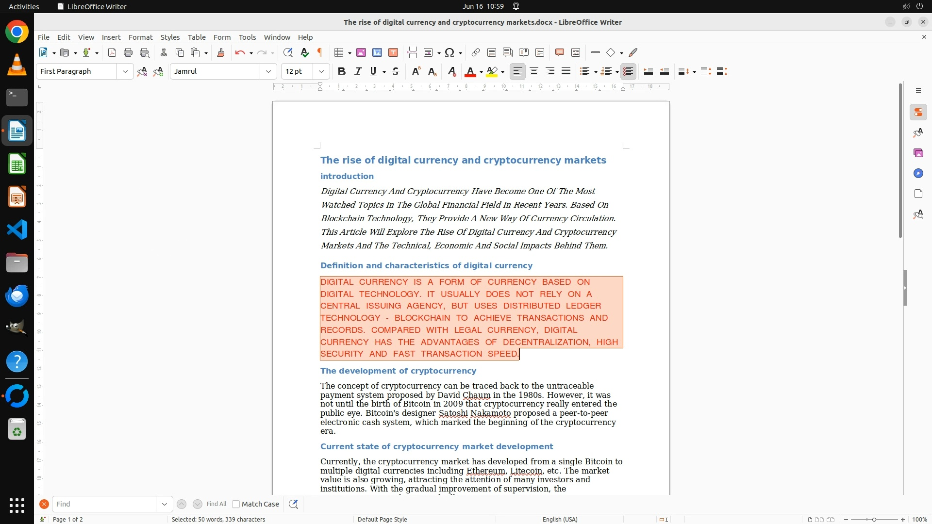Image resolution: width=932 pixels, height=524 pixels.
Task: Click the Insert Image toolbar icon
Action: [x=361, y=52]
